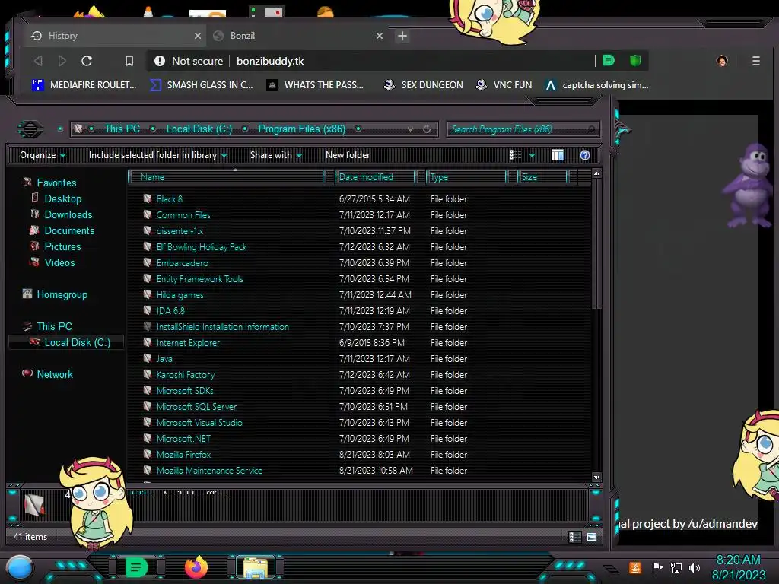Go forward in browser
The image size is (779, 584).
pyautogui.click(x=62, y=61)
